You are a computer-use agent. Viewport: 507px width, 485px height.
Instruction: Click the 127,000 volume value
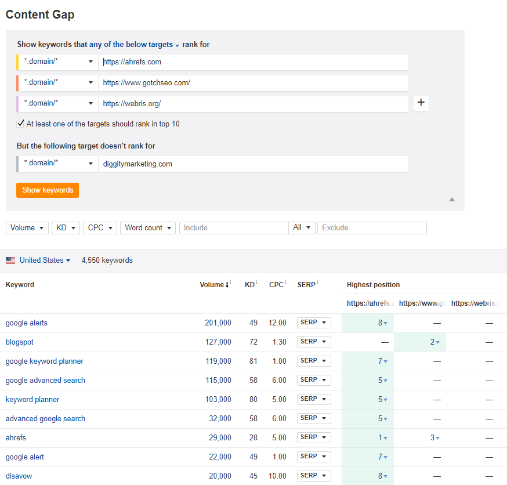tap(218, 342)
